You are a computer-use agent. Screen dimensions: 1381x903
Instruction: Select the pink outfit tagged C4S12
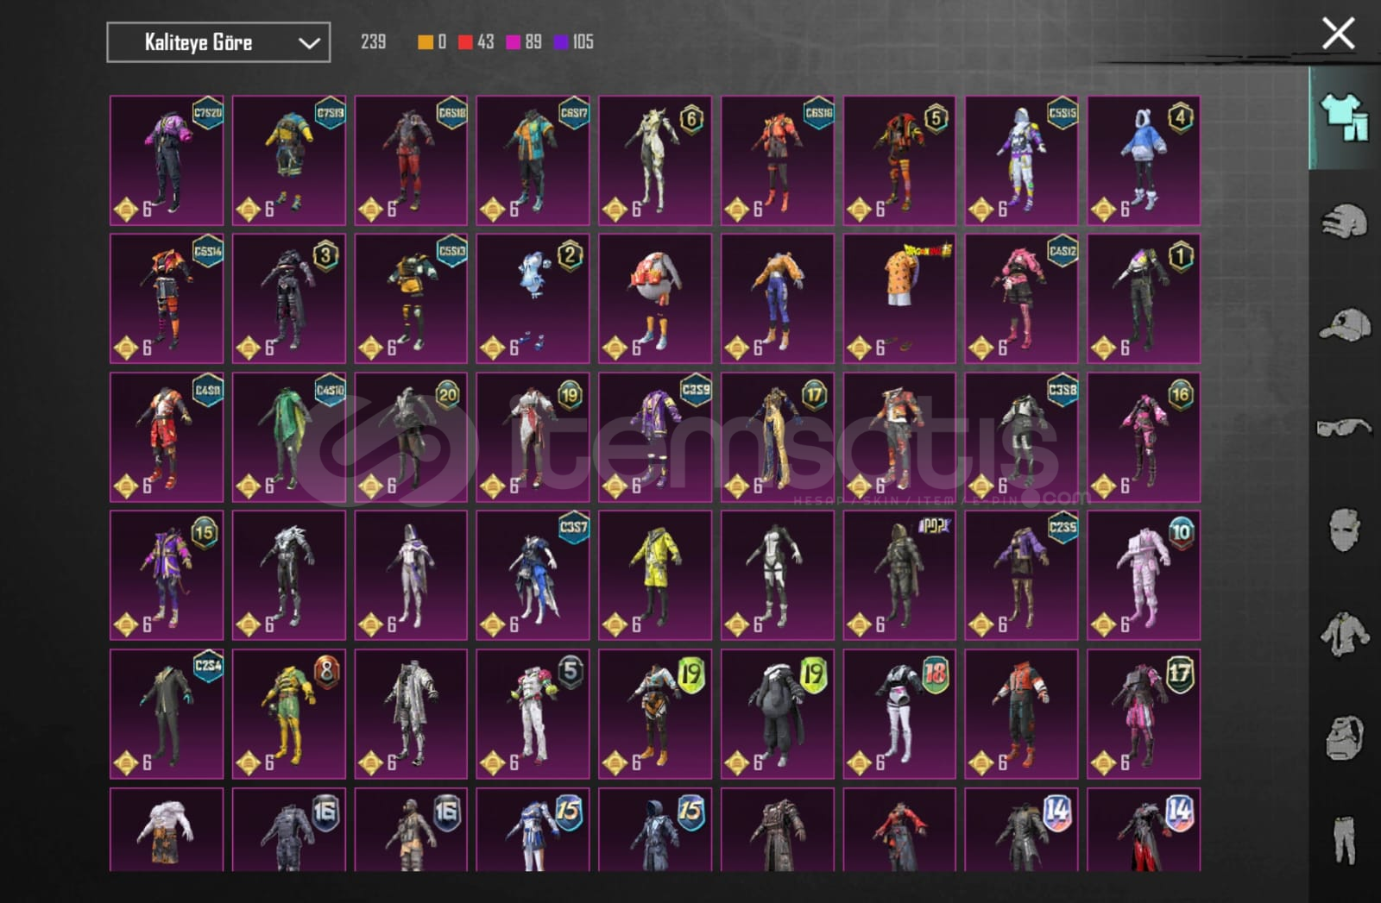coord(1022,298)
